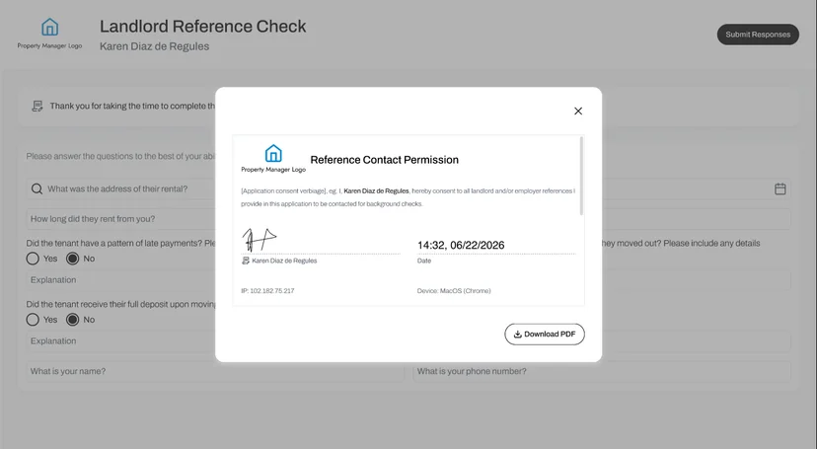Viewport: 817px width, 449px height.
Task: Click the Landlord Reference Check title
Action: pyautogui.click(x=202, y=26)
